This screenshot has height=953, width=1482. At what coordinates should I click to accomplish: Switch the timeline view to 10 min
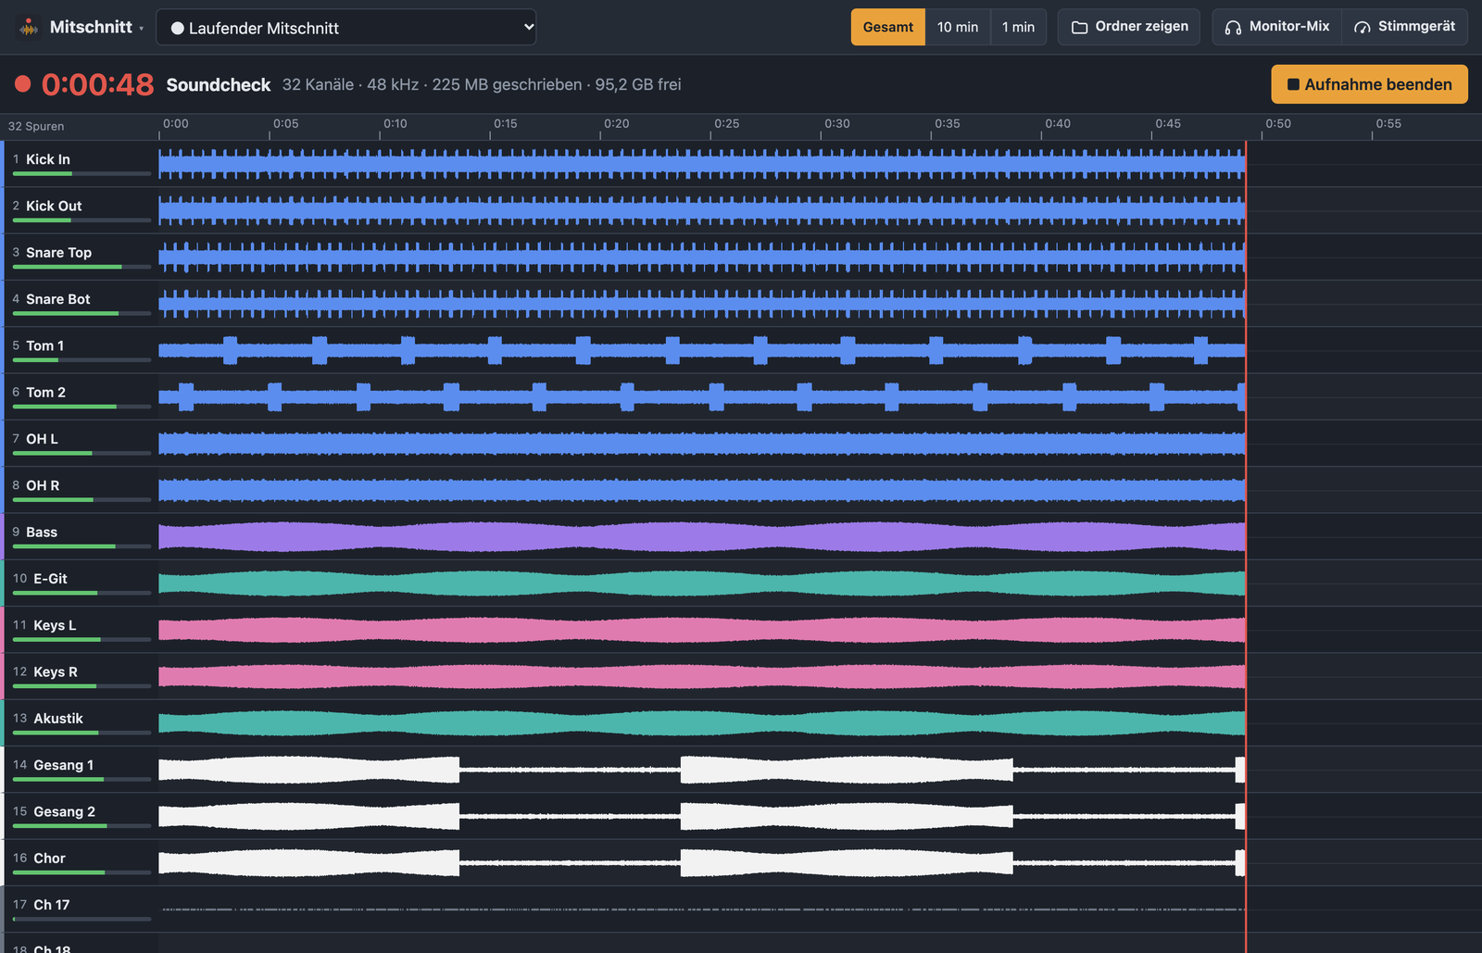957,27
